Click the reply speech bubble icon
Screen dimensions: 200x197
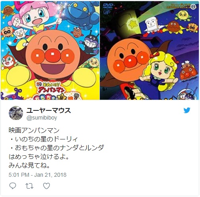pos(13,186)
